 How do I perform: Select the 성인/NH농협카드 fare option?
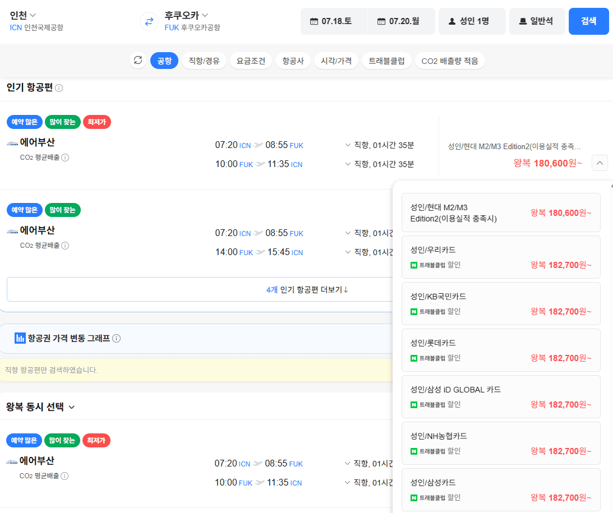pos(501,443)
